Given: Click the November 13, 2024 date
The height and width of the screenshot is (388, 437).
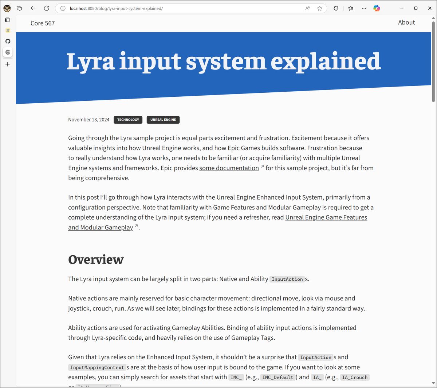Looking at the screenshot, I should 88,120.
